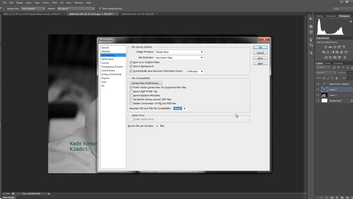Add a Black & White adjustment

pos(333,52)
